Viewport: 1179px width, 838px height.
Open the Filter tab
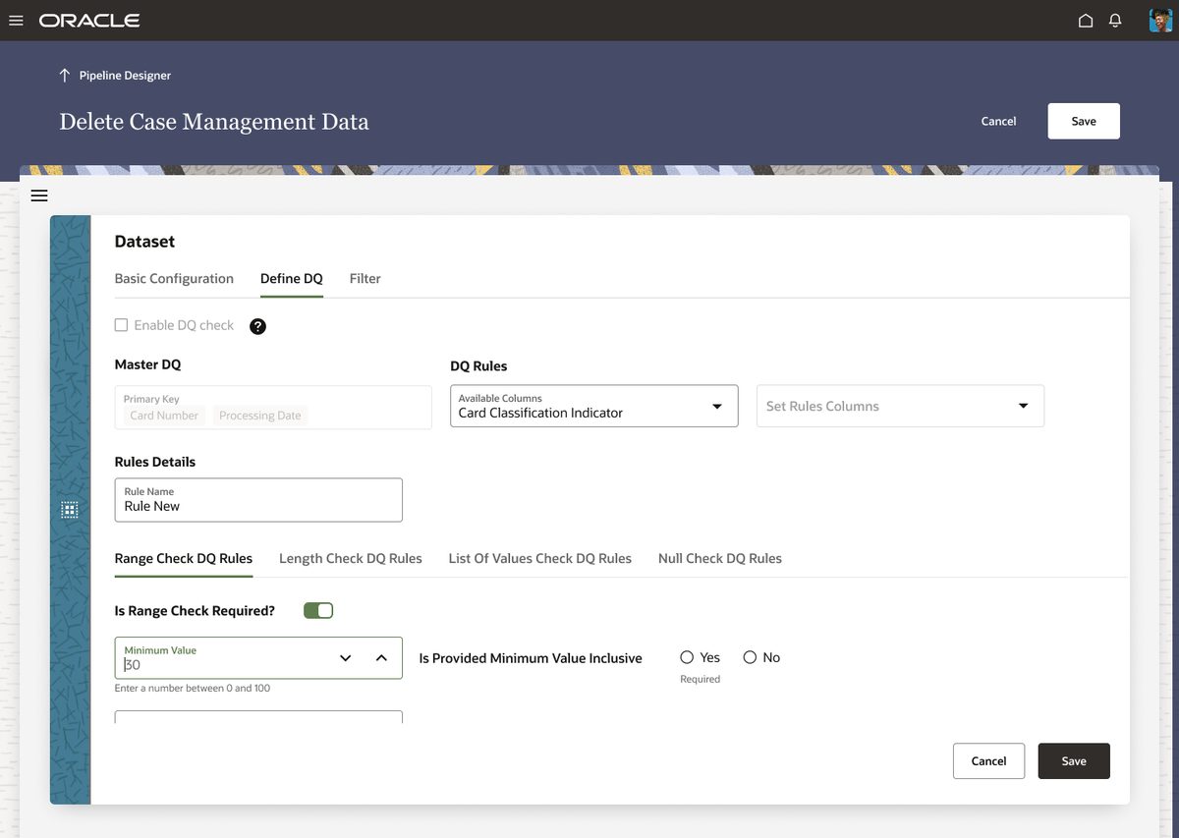(365, 279)
